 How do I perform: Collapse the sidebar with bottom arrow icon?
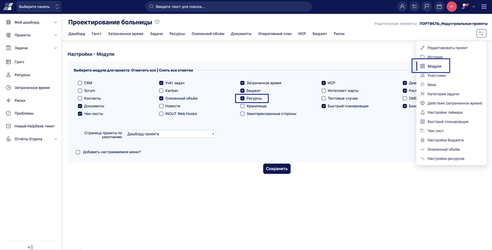pyautogui.click(x=31, y=246)
